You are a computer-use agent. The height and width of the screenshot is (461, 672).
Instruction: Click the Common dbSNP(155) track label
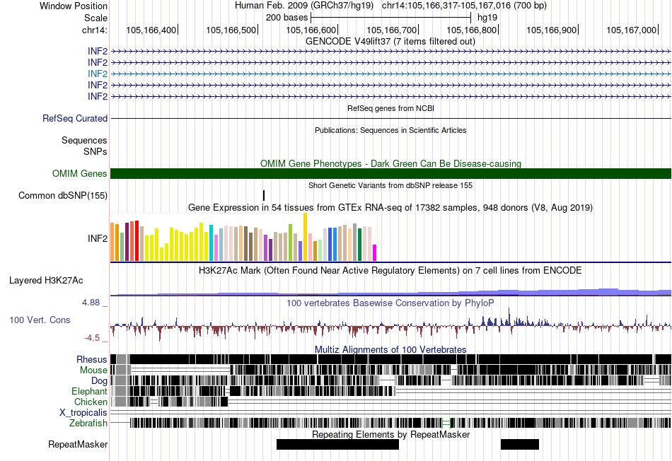[x=62, y=195]
